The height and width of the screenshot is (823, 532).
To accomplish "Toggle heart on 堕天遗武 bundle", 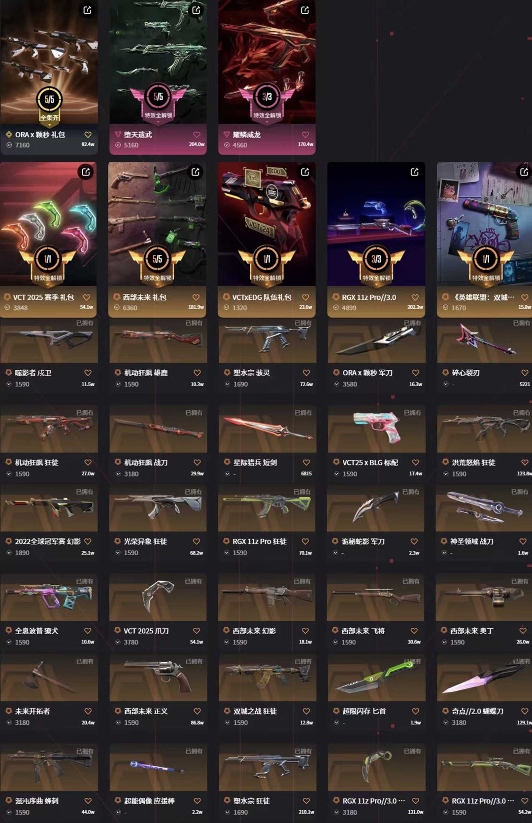I will [197, 135].
